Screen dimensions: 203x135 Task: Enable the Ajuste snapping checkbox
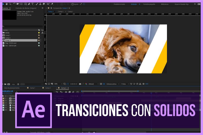(x=73, y=4)
